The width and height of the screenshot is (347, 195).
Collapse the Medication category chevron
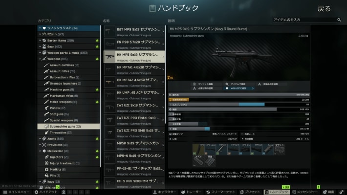pyautogui.click(x=40, y=151)
